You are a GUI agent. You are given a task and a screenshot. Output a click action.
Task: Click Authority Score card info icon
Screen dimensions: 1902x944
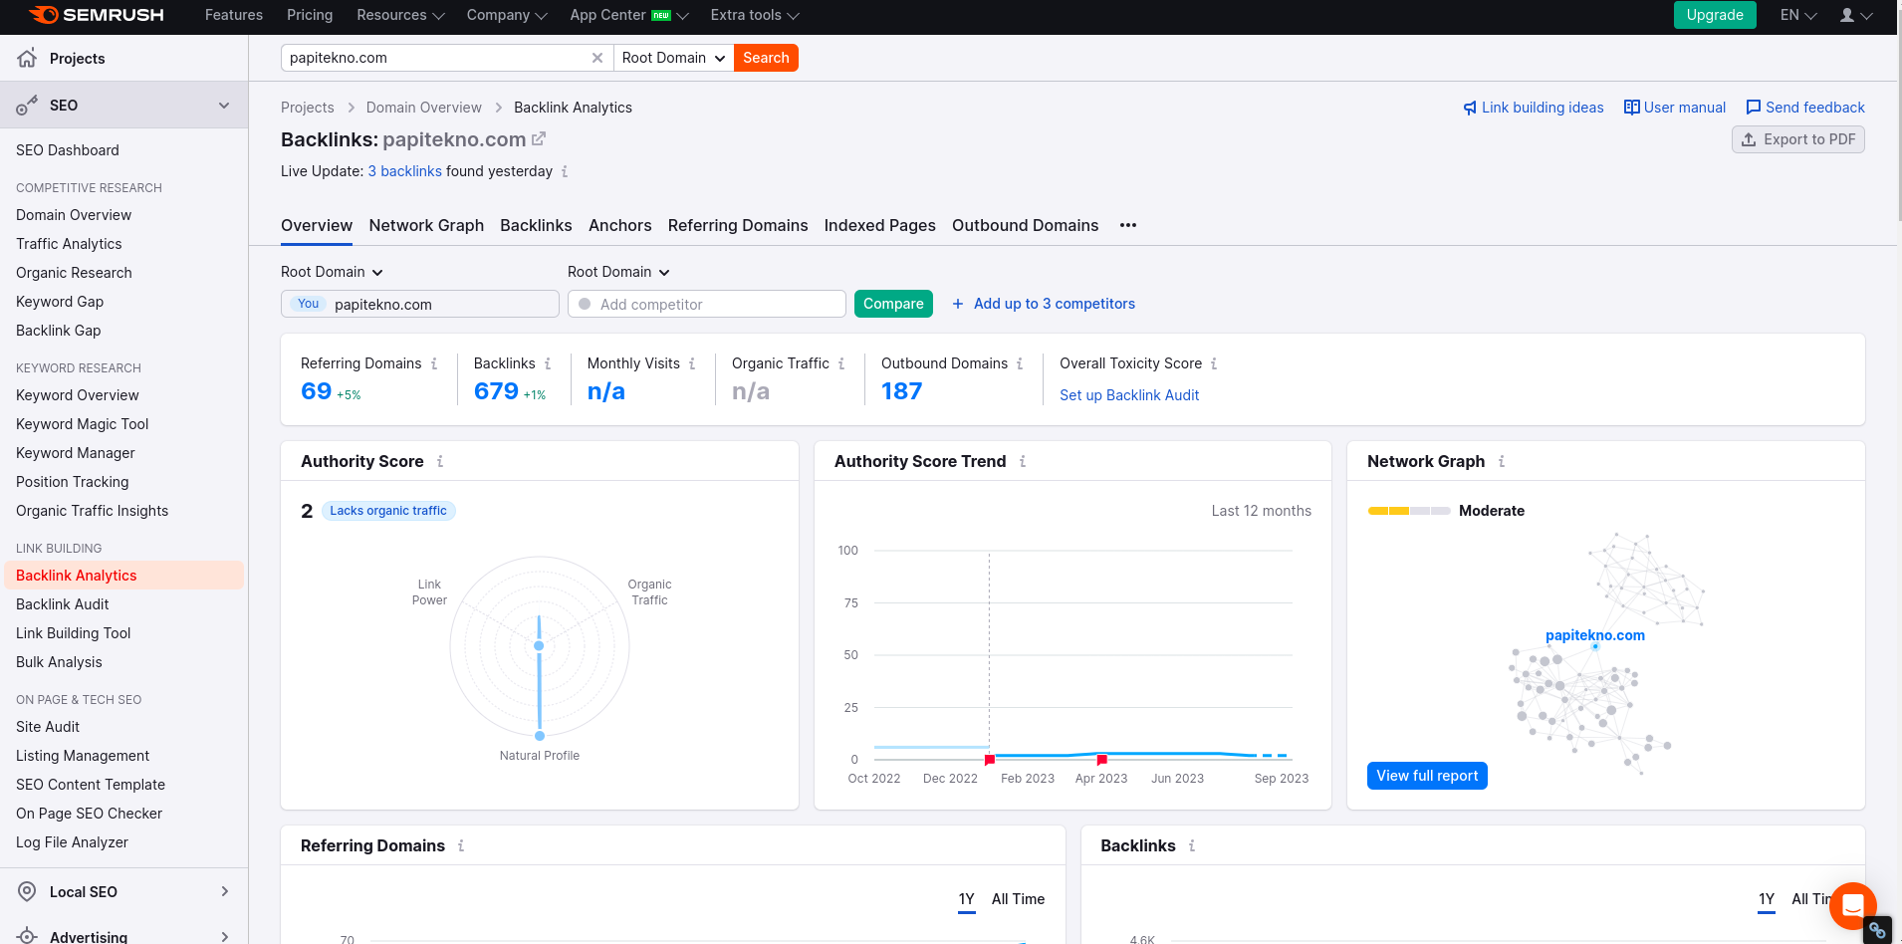pos(440,461)
